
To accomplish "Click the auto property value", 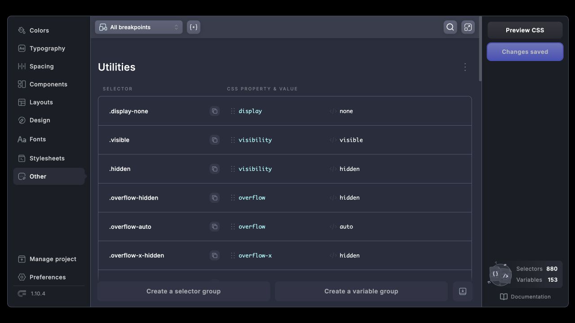I will click(x=346, y=227).
